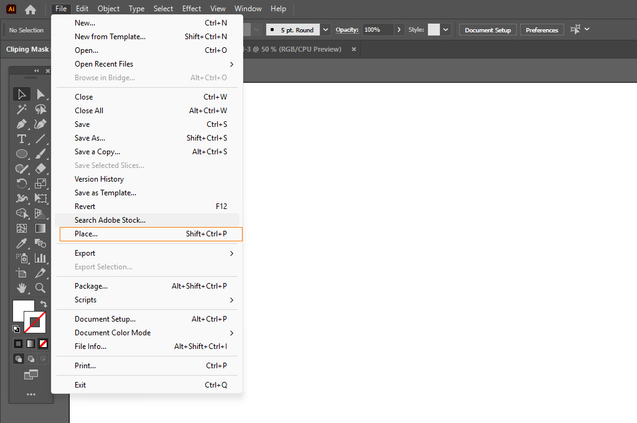Screen dimensions: 637x423
Task: Select the Curvature tool
Action: point(40,124)
